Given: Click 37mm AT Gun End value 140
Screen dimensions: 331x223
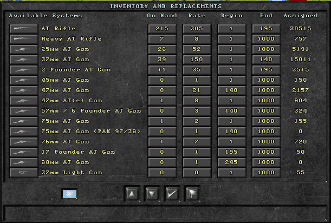Looking at the screenshot, I should (266, 60).
